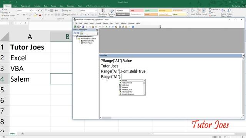
Task: Click AutoSum in Excel ribbon
Action: [214, 10]
